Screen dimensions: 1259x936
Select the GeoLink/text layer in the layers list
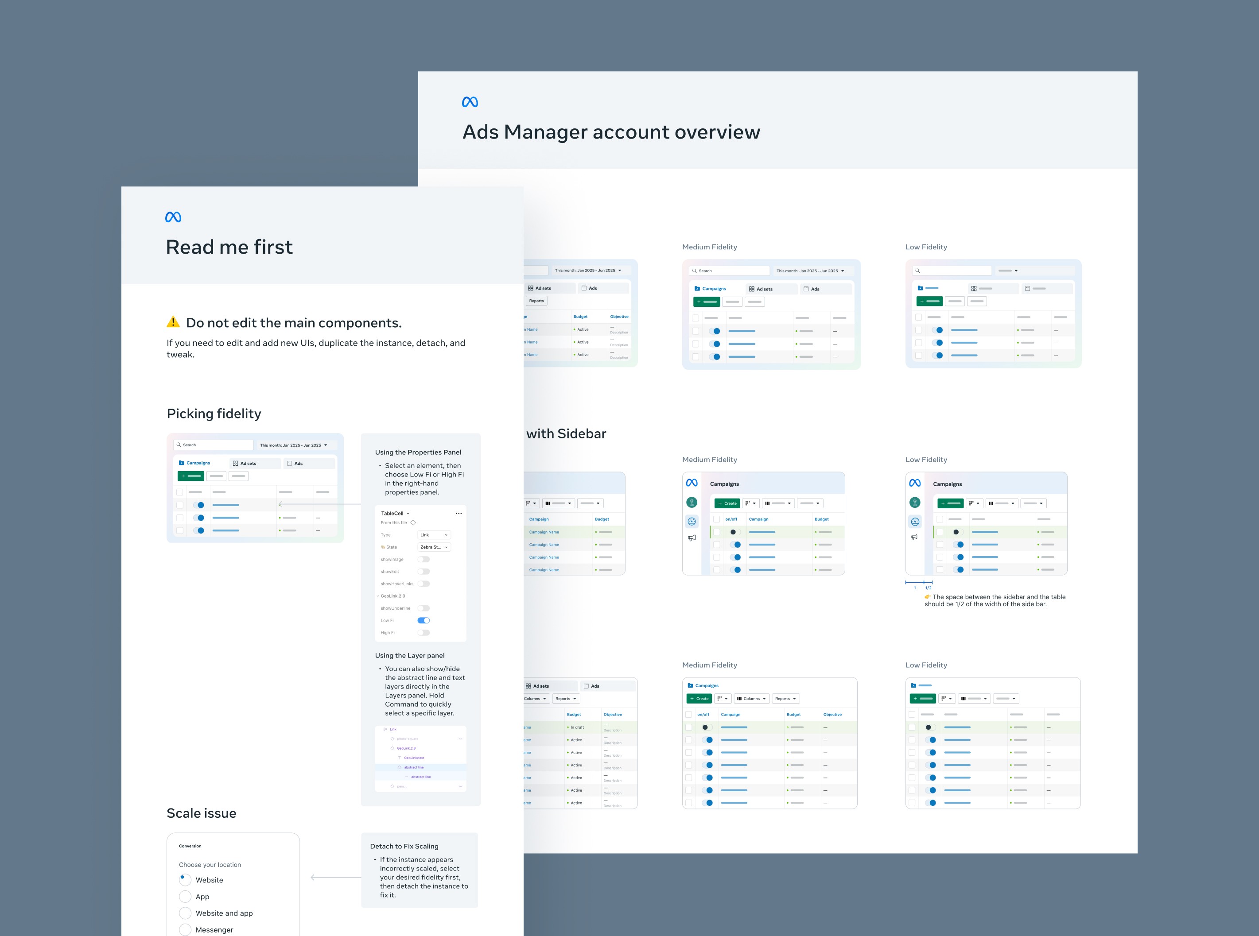pyautogui.click(x=414, y=758)
